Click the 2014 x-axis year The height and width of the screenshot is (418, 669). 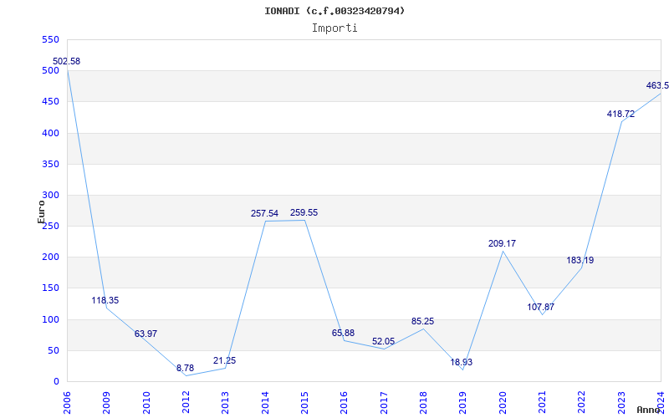click(x=265, y=403)
